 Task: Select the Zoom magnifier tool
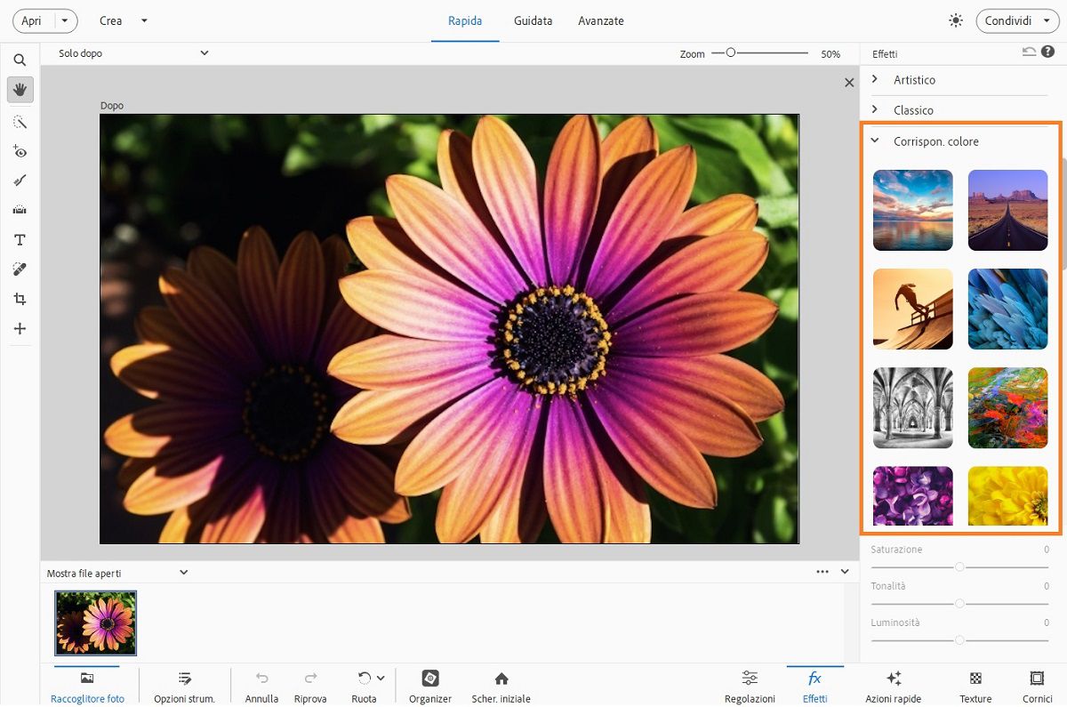click(x=20, y=60)
